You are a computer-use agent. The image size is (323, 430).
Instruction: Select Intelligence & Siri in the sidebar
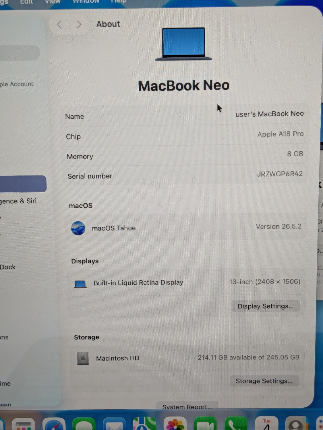[x=18, y=201]
